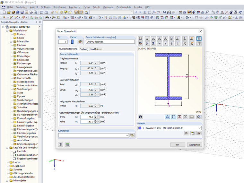This screenshot has width=244, height=183.
Task: Click the units/decimal settings button (0.00)
Action: coord(67,144)
